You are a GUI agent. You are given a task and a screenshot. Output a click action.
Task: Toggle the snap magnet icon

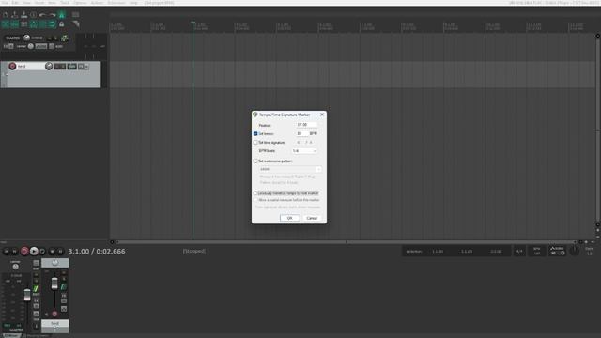pos(53,24)
